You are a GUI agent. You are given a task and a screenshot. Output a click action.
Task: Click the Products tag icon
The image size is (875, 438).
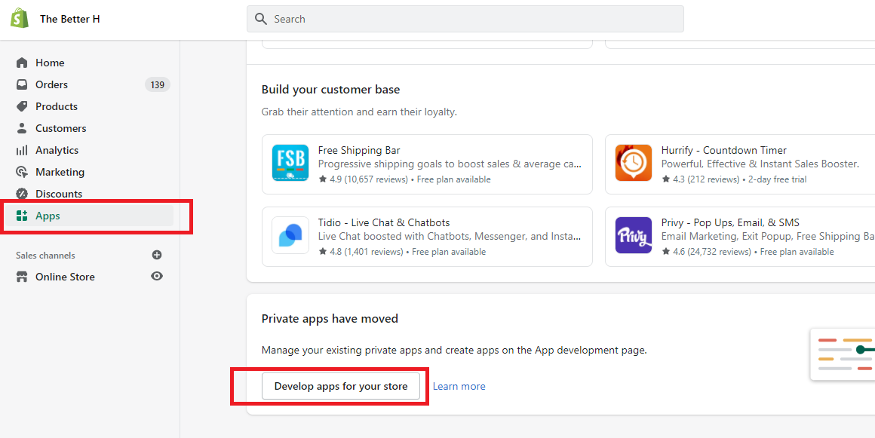[x=22, y=106]
